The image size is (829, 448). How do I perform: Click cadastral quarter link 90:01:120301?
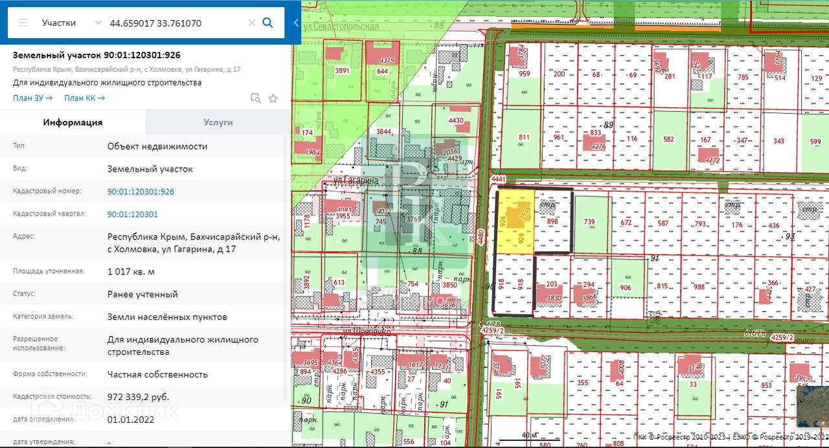(132, 214)
